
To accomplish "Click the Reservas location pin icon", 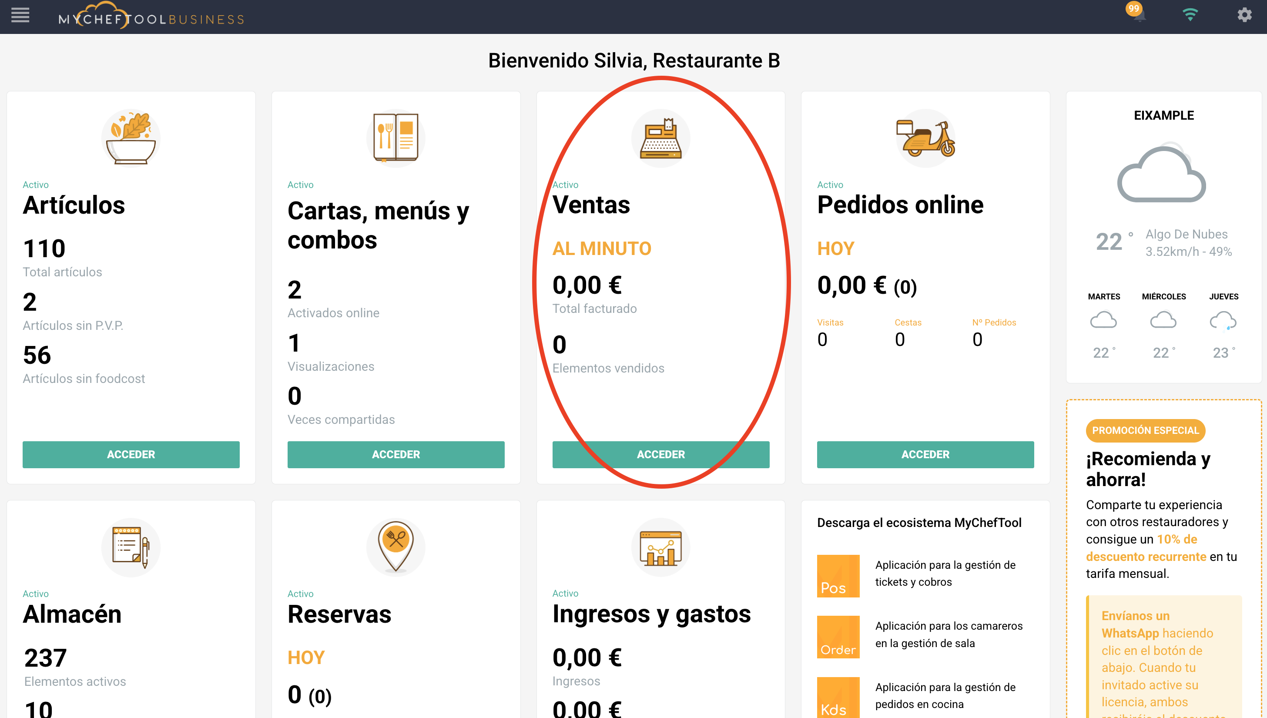I will [x=396, y=547].
